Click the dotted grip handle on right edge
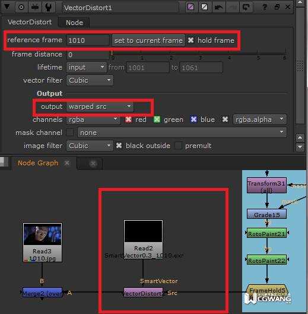 coord(300,66)
